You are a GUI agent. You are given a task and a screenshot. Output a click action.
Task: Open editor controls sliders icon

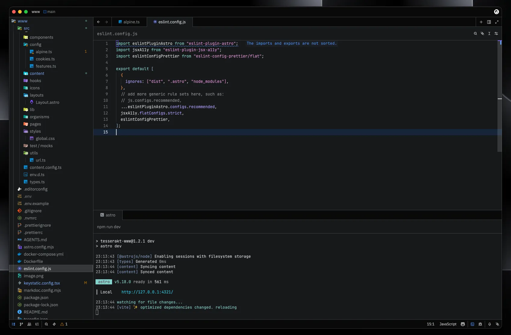click(496, 33)
